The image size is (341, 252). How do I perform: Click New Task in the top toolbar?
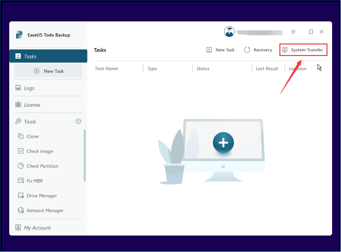coord(220,50)
